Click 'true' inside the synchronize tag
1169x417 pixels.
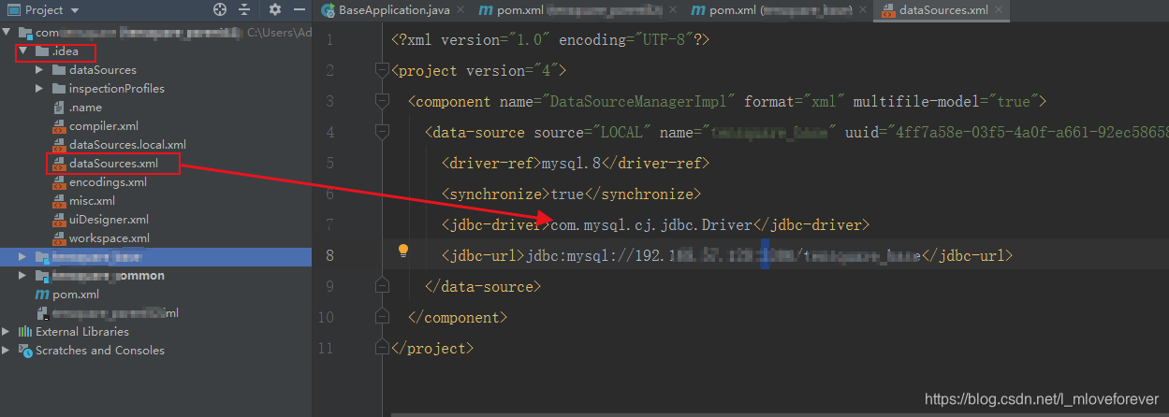tap(567, 194)
